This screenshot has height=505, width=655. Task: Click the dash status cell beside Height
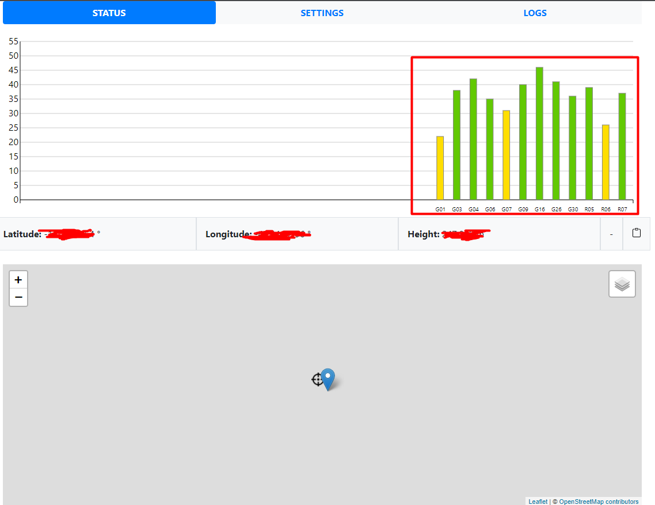point(612,234)
